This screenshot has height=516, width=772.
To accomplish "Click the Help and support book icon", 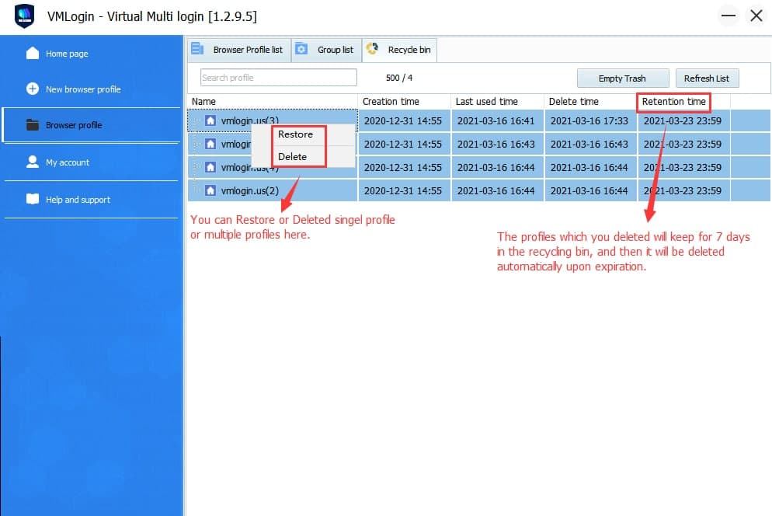I will coord(33,200).
